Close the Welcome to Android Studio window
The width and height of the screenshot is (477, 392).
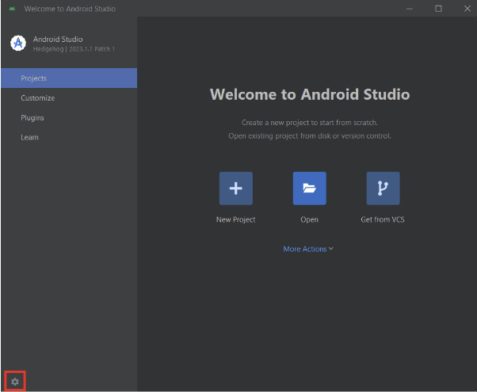click(x=467, y=9)
